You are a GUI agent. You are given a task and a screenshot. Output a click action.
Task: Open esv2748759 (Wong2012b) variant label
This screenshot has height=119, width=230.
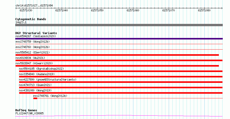(33, 42)
